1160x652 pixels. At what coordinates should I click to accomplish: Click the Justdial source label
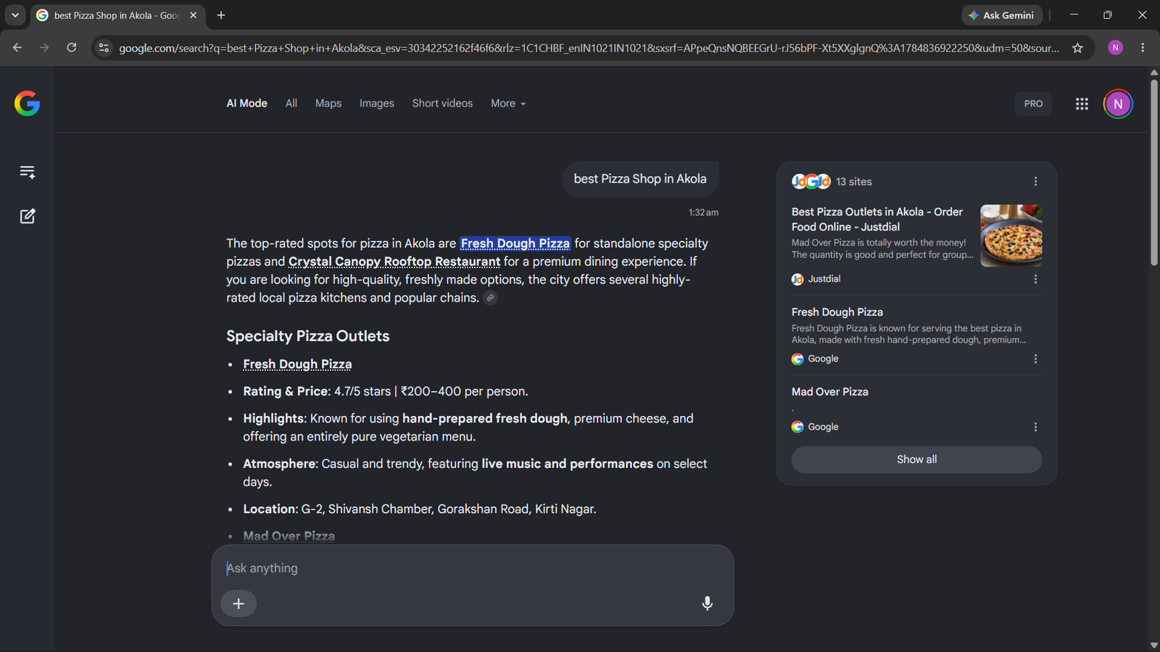(824, 279)
